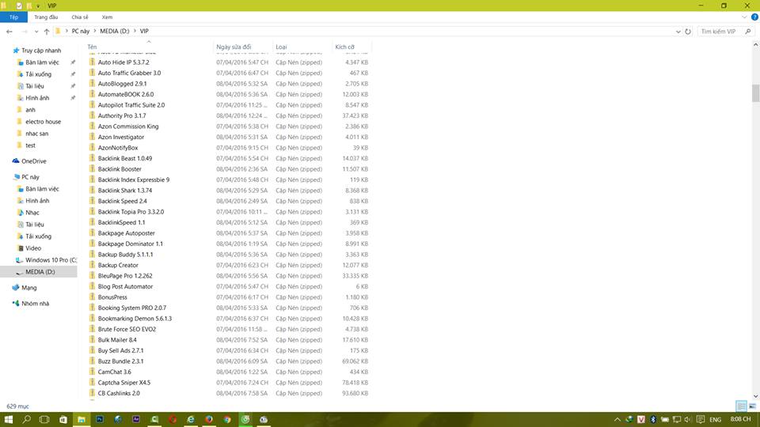Screen dimensions: 760x427
Task: Open the volume speaker tray icon
Action: point(688,419)
